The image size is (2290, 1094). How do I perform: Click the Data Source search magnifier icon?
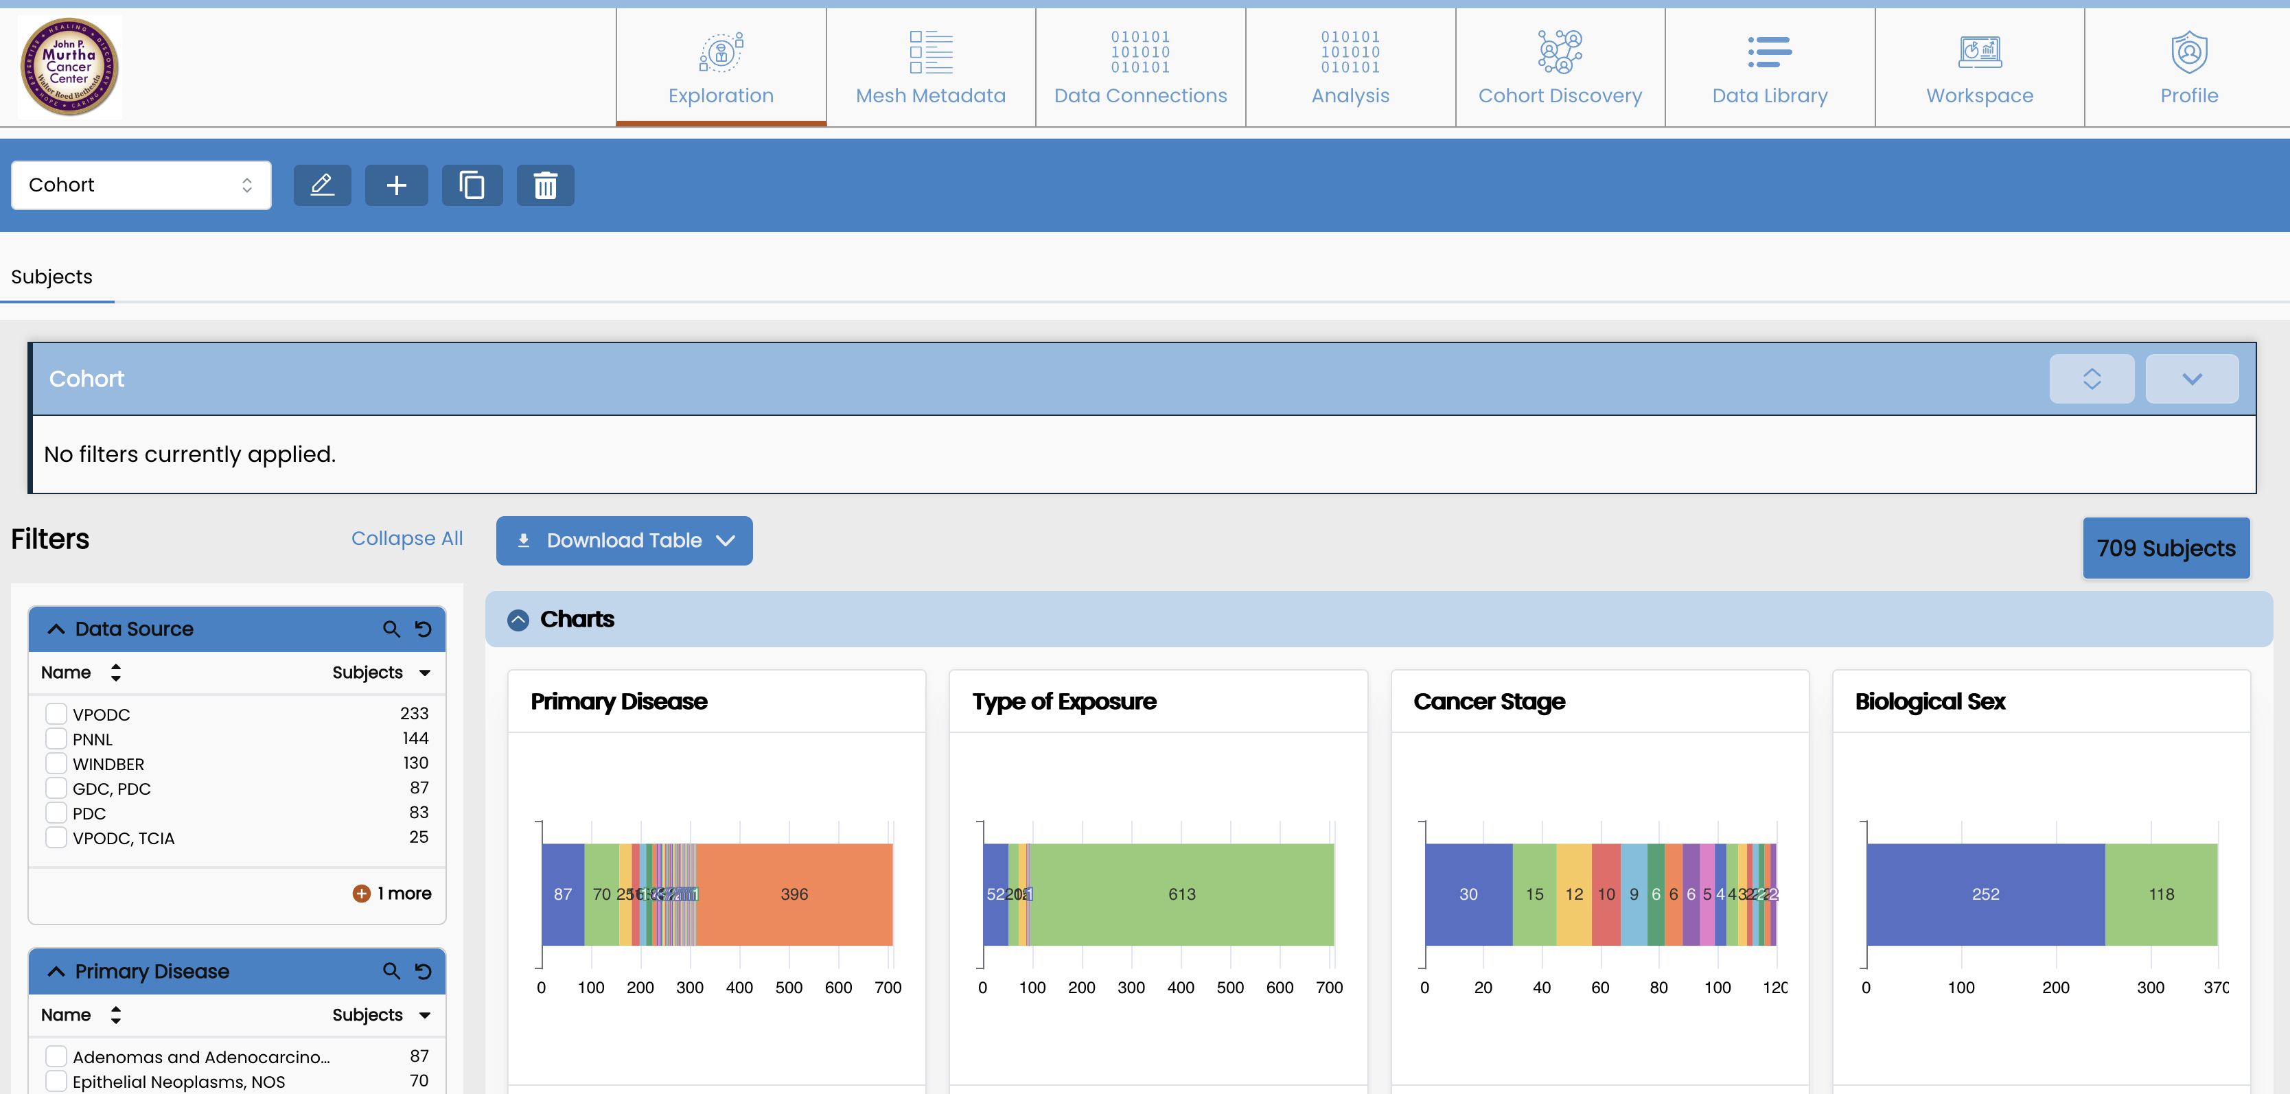(x=391, y=629)
